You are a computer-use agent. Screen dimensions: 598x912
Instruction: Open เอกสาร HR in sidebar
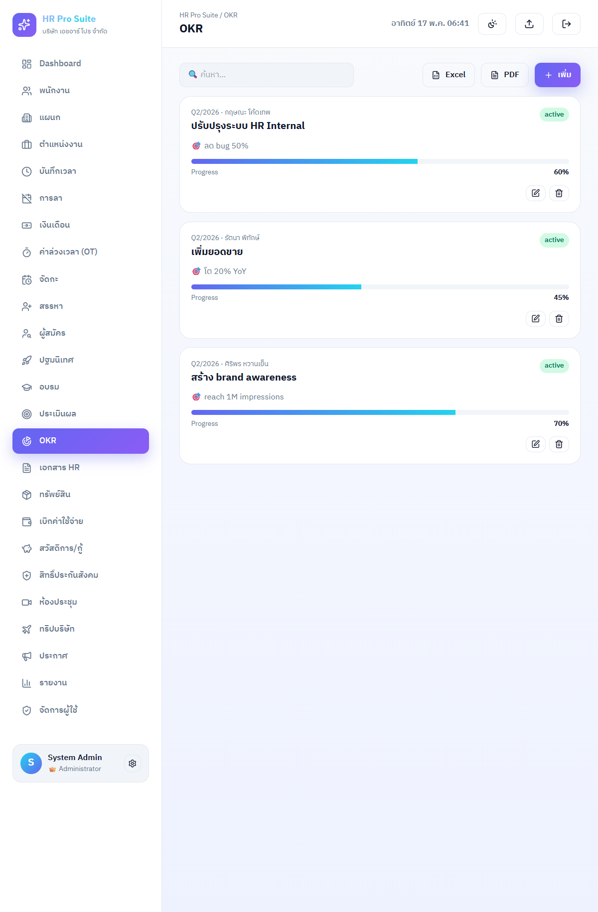[81, 468]
